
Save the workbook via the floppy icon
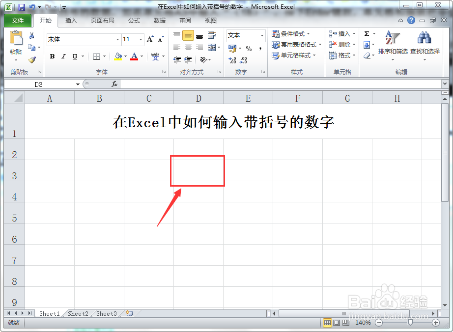pos(22,7)
